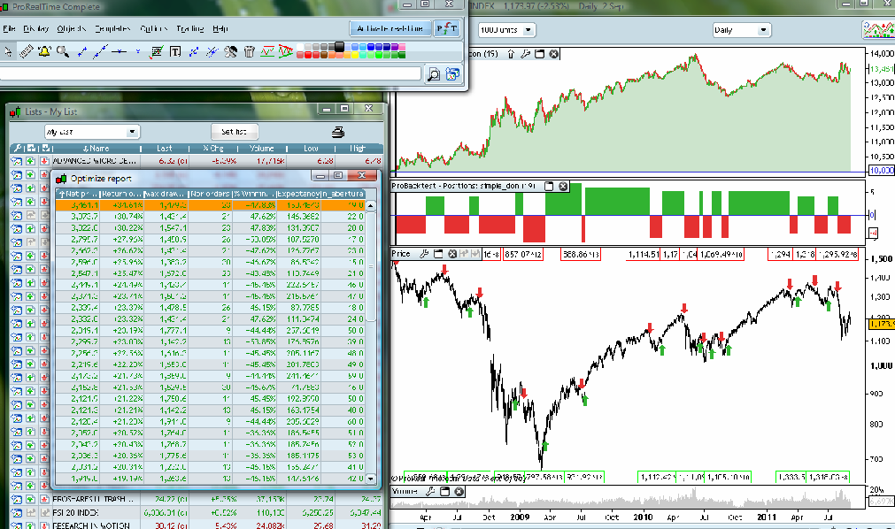Select the line segment drawing tool
Viewport: 895px width, 529px height.
click(x=82, y=52)
